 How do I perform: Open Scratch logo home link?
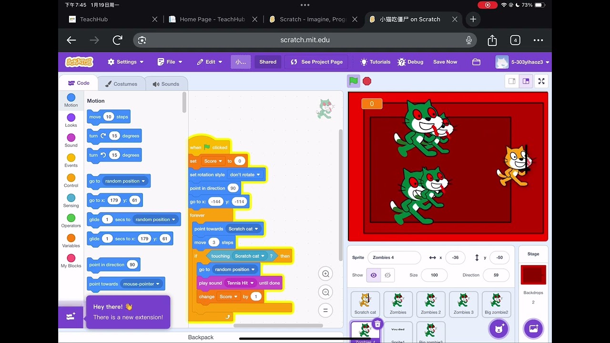pyautogui.click(x=79, y=62)
